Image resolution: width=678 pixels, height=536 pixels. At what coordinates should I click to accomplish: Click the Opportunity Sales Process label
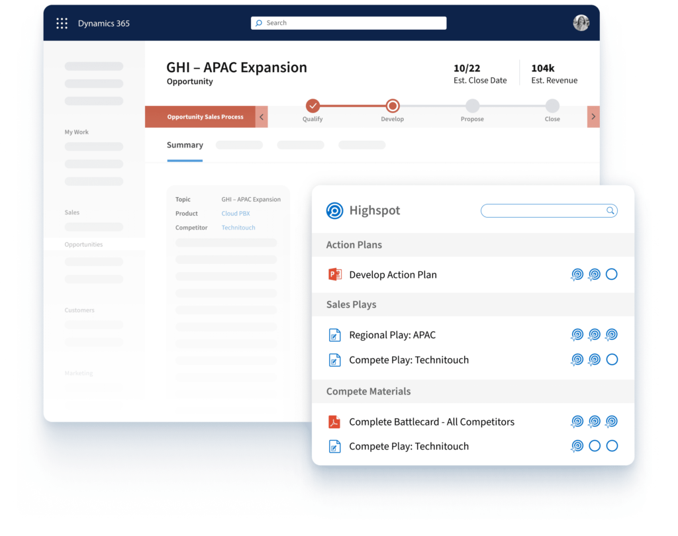[x=205, y=116]
